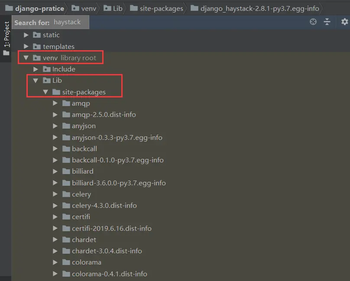Screen dimensions: 350x281
Task: Expand the colorama folder arrow
Action: 55,262
